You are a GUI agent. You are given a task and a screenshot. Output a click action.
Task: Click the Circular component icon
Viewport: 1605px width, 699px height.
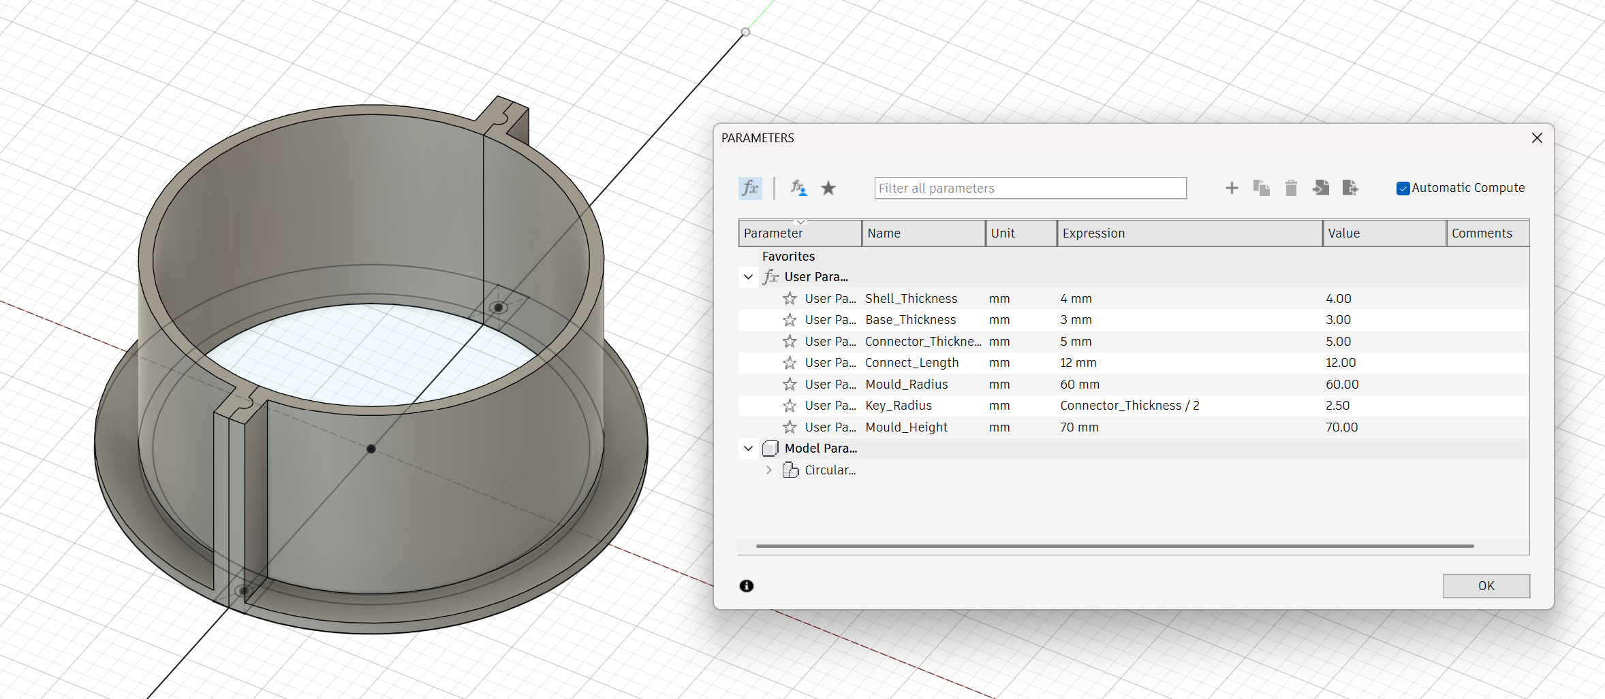(790, 470)
